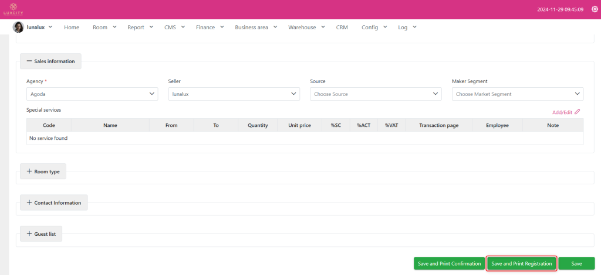Click the lunalux user avatar

18,27
